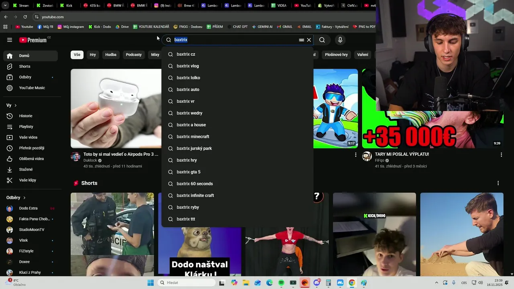Open the Dodo Extra channel subscription

coord(31,208)
